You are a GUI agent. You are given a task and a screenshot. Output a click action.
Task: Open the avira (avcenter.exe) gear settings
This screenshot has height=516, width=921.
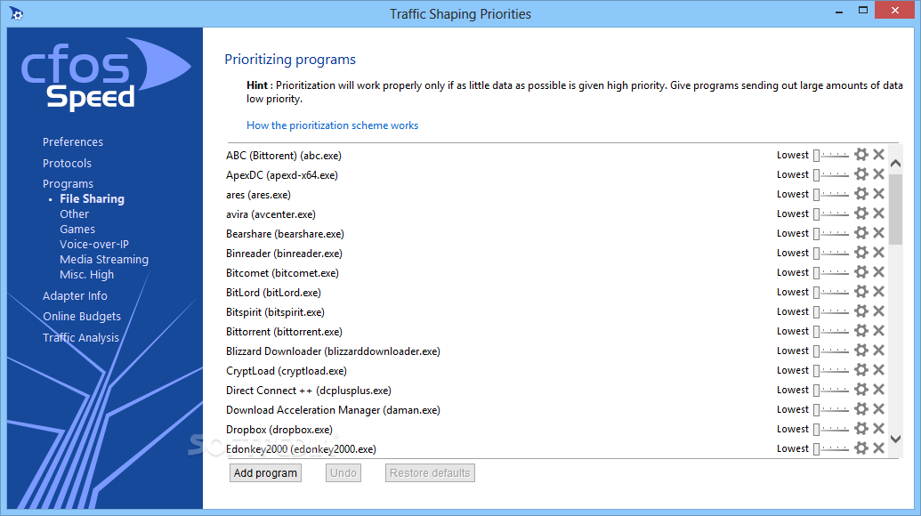coord(861,214)
